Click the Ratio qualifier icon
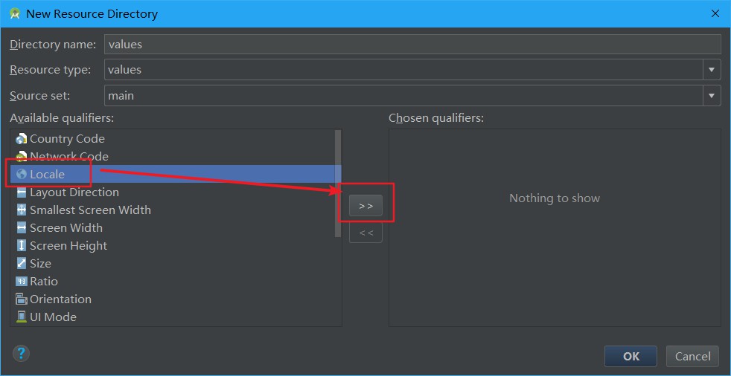 coord(22,281)
